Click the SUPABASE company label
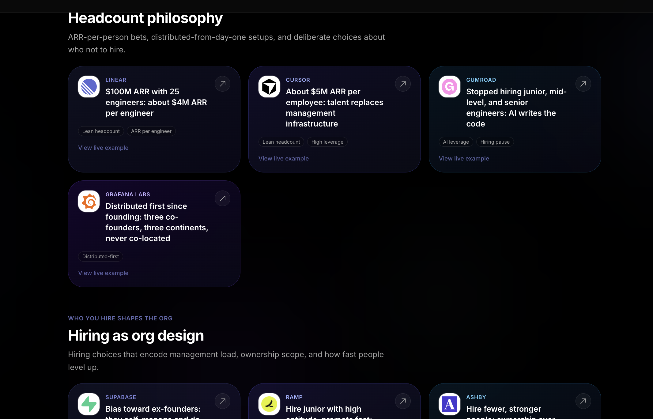This screenshot has width=653, height=419. 121,397
